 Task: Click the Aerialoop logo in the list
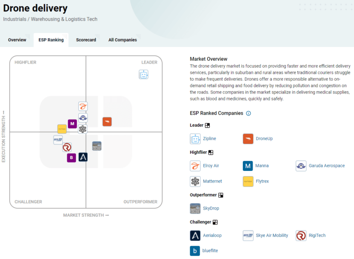(x=195, y=235)
